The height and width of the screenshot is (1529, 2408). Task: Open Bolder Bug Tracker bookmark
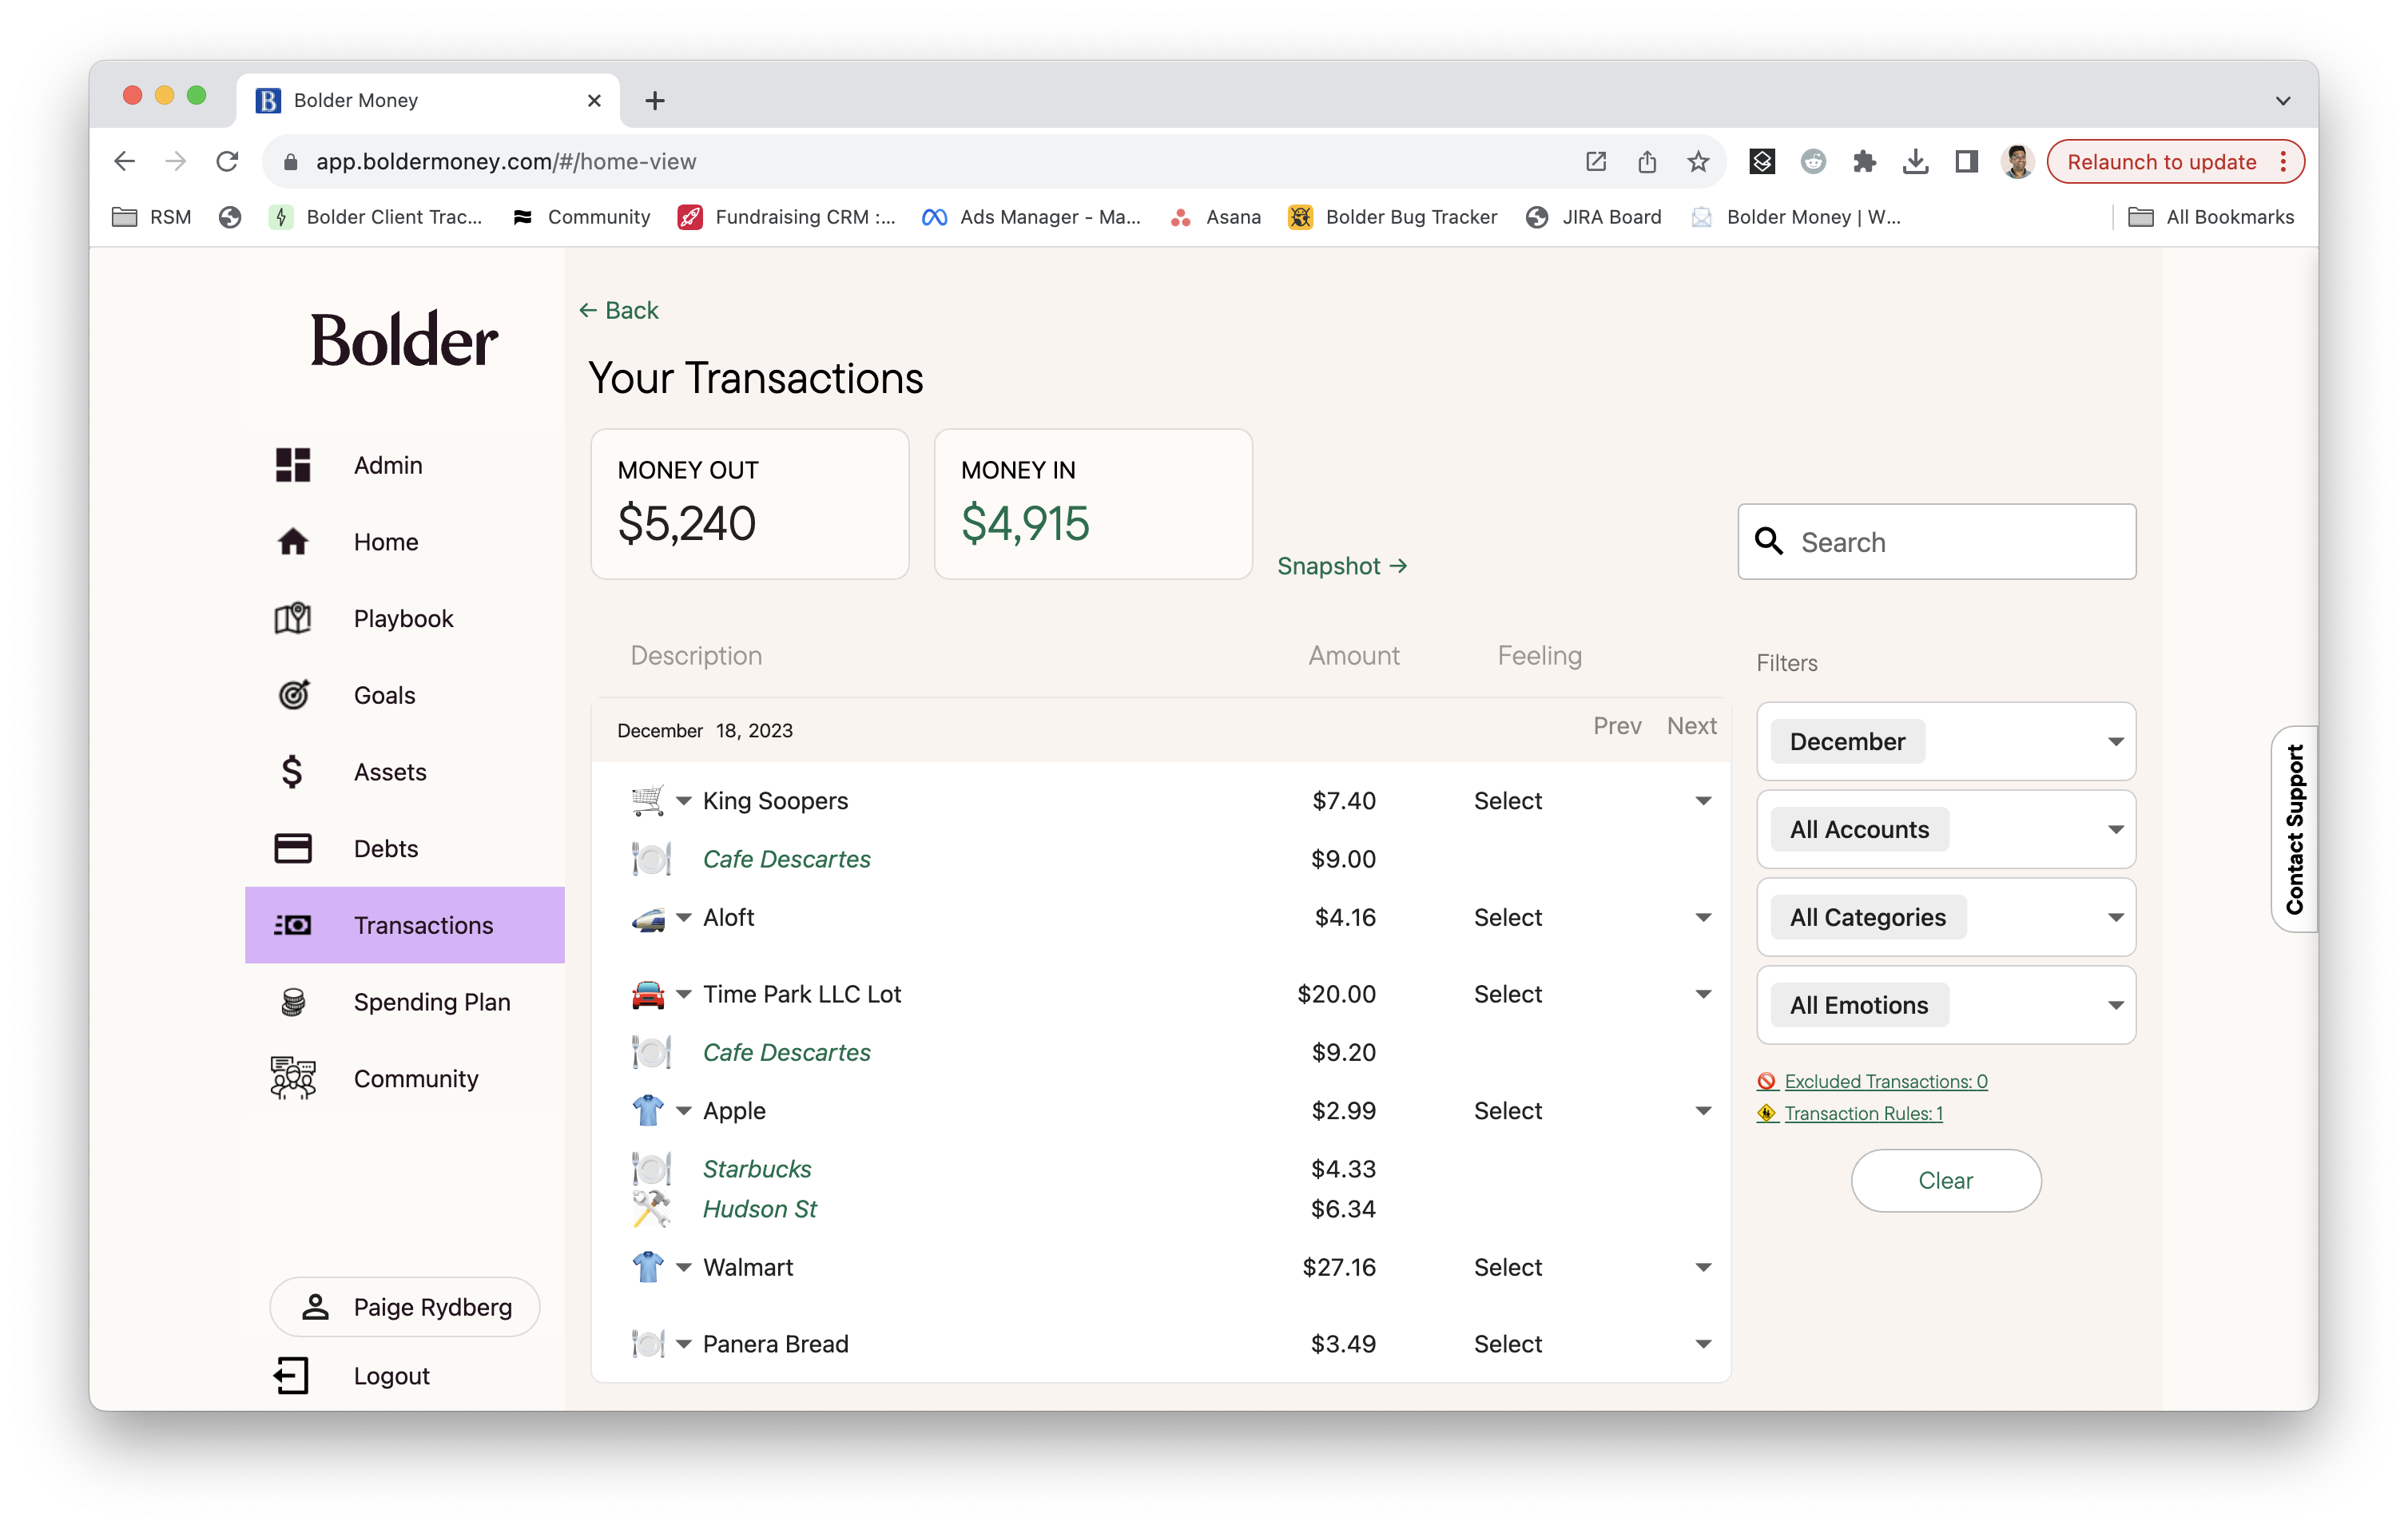pos(1393,217)
